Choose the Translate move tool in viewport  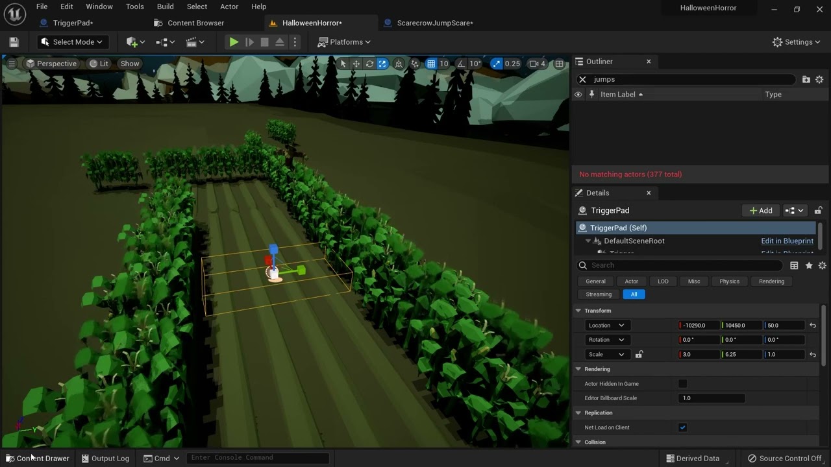point(356,64)
